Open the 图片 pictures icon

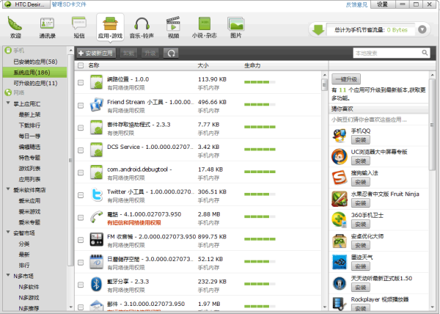point(235,26)
